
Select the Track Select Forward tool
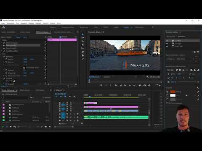82,38
